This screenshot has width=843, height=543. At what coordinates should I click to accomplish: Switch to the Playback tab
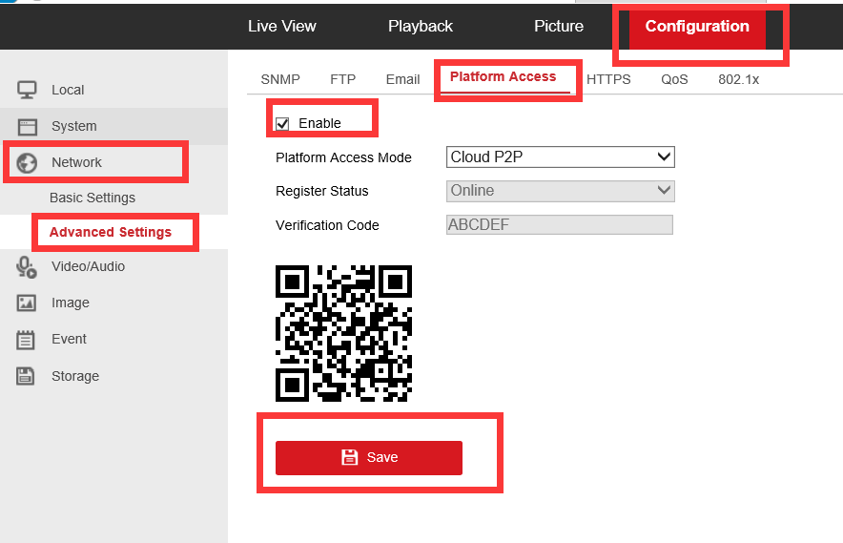click(x=421, y=26)
